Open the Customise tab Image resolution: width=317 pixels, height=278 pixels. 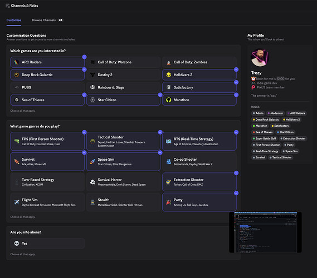point(14,20)
